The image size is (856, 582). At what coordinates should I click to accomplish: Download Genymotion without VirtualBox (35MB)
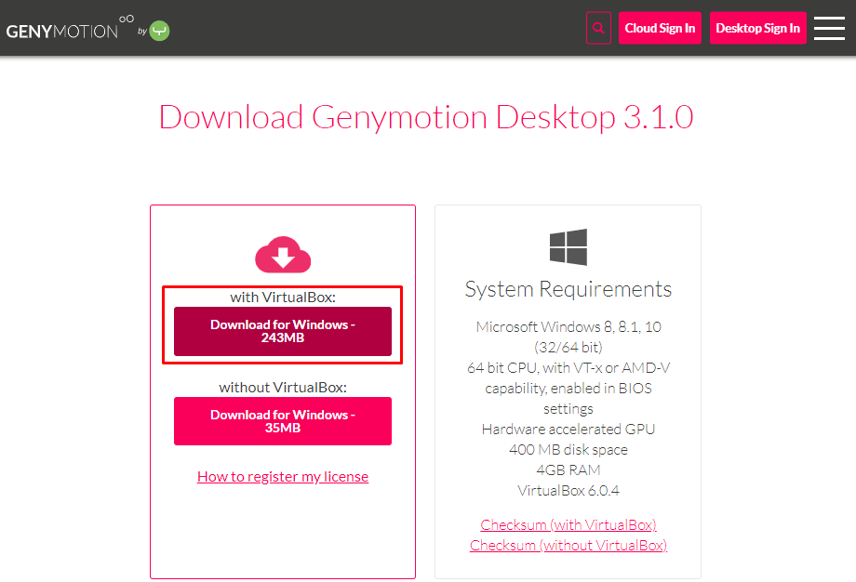(x=282, y=421)
